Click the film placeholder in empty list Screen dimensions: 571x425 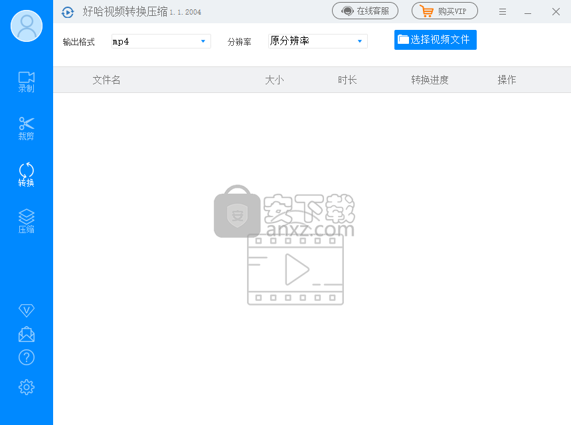(295, 270)
